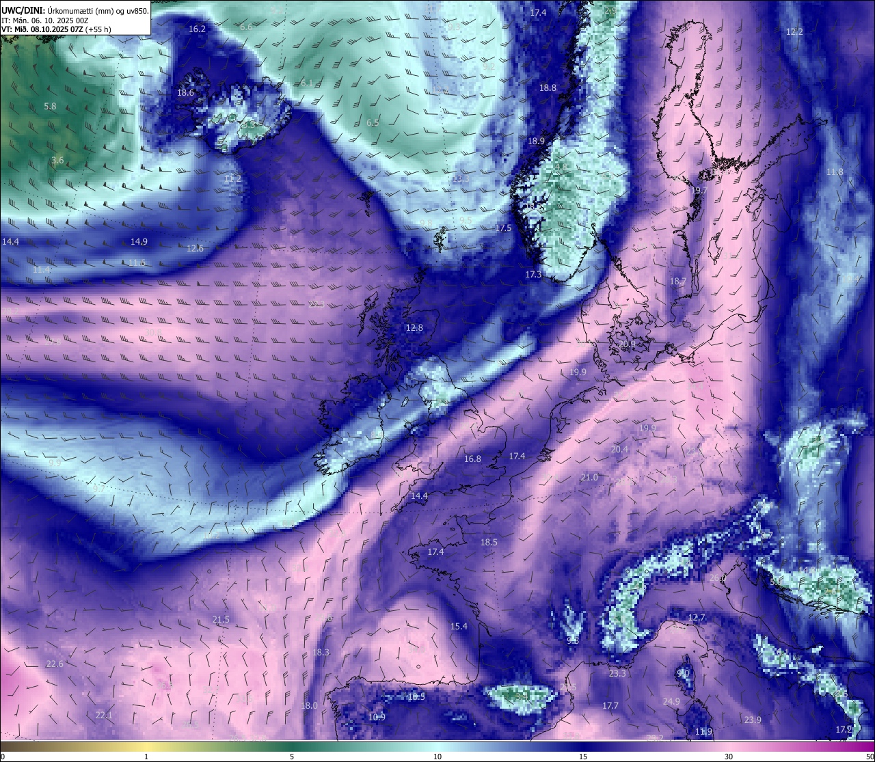875x762 pixels.
Task: Click the map value 18.8 off Norway
Action: point(548,87)
